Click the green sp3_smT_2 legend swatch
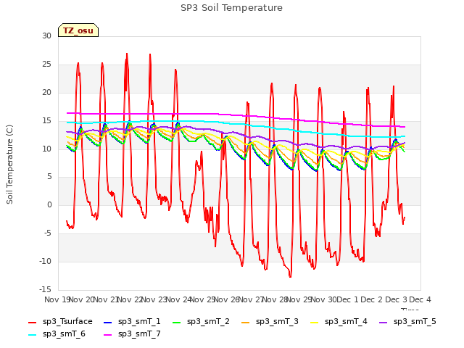This screenshot has width=464, height=348. pos(177,322)
